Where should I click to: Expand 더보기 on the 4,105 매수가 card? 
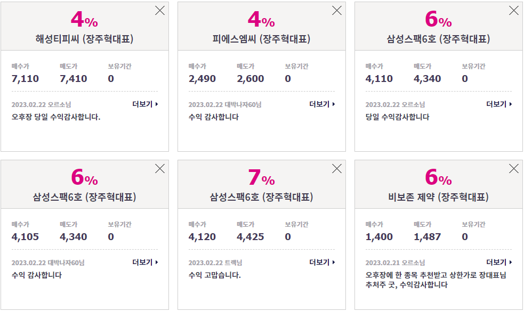click(x=145, y=262)
